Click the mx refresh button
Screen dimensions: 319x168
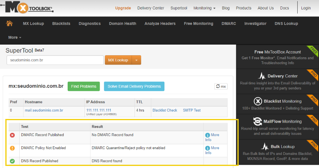click(x=221, y=86)
